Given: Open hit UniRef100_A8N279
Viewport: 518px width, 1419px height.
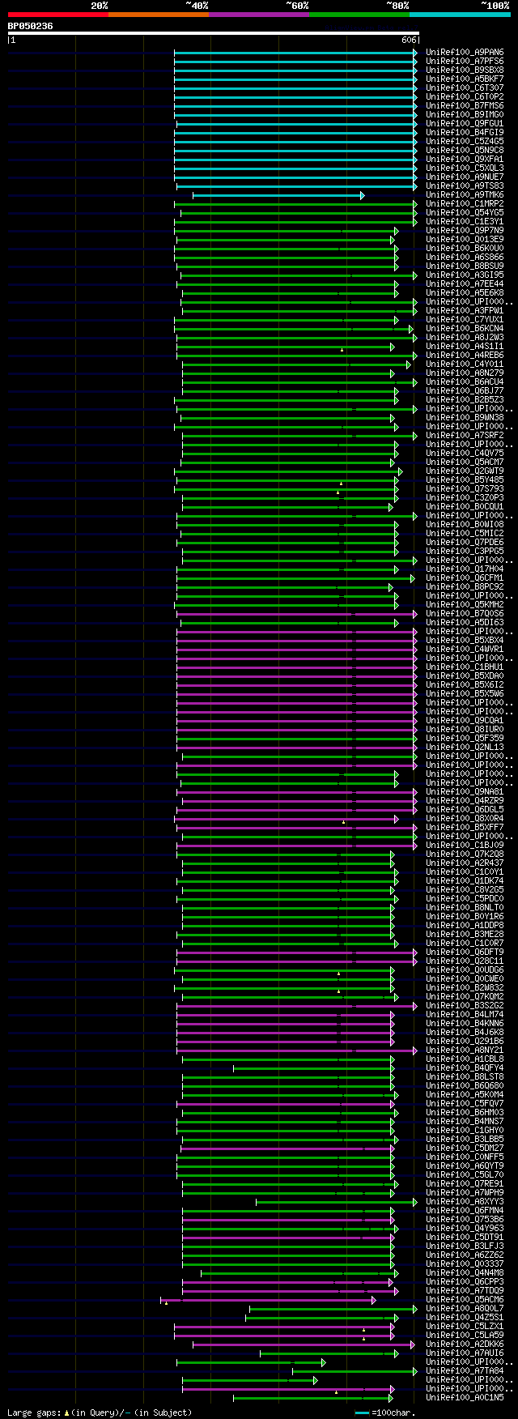Looking at the screenshot, I should pyautogui.click(x=465, y=373).
